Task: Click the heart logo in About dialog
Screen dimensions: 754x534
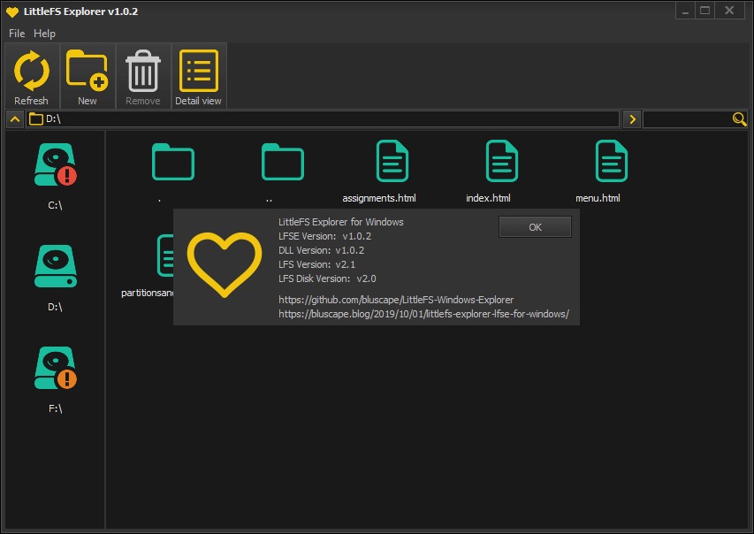Action: click(x=225, y=264)
